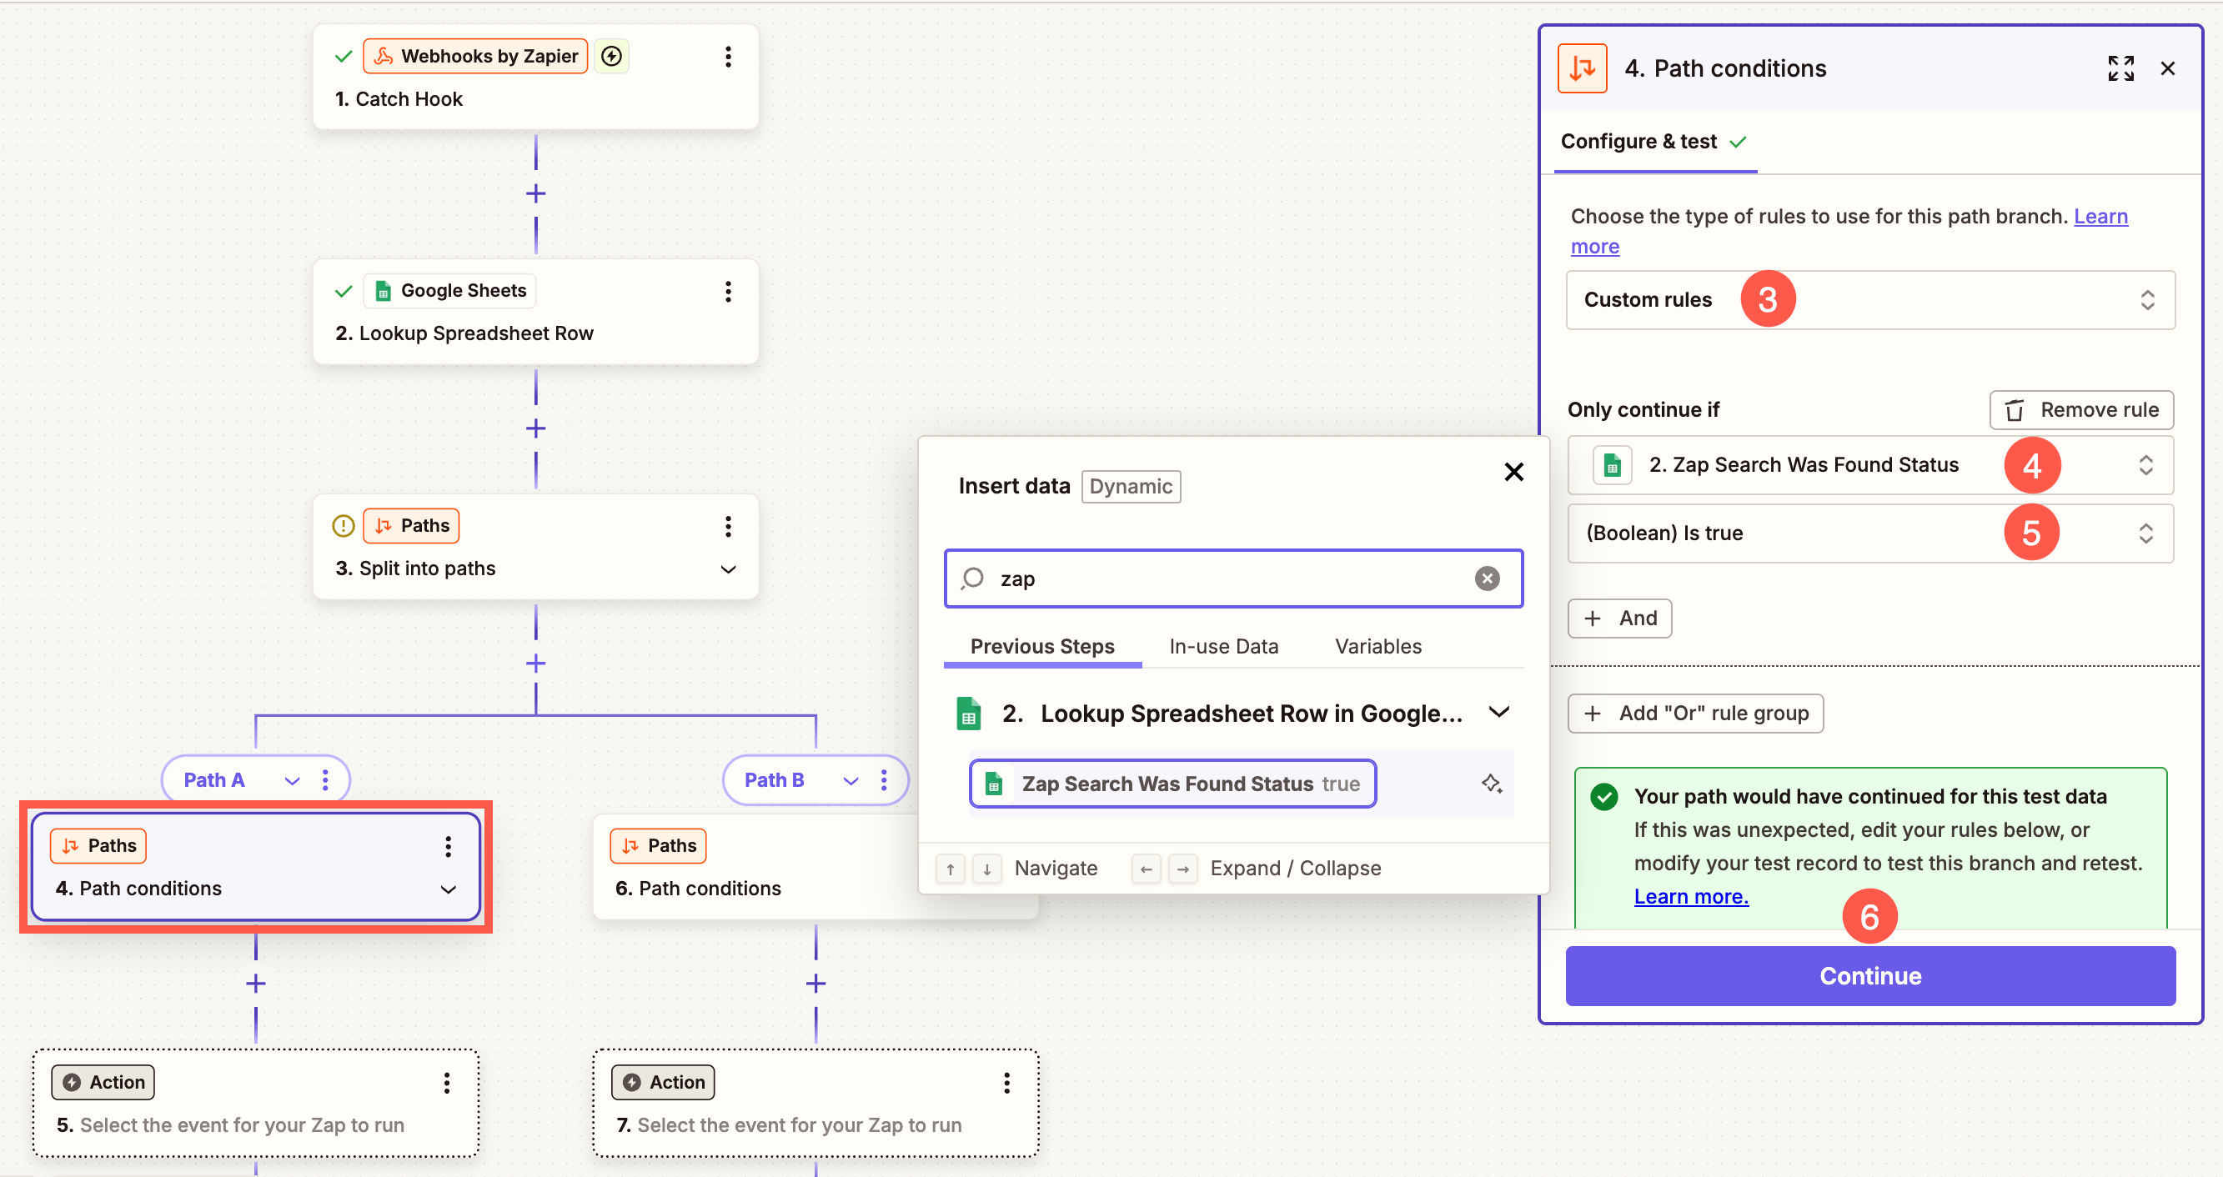Add a step below Catch Hook
Image resolution: width=2223 pixels, height=1177 pixels.
tap(535, 193)
